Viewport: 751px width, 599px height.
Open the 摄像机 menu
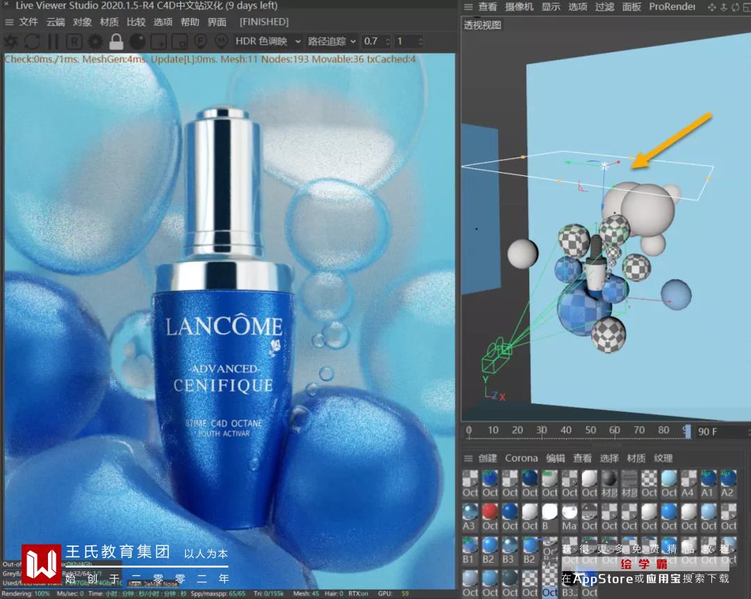[519, 7]
